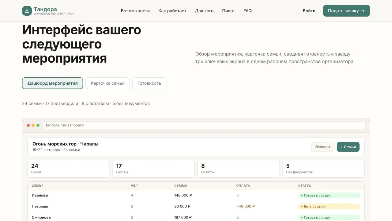Image resolution: width=392 pixels, height=221 pixels.
Task: Click the Войти link
Action: click(x=309, y=11)
